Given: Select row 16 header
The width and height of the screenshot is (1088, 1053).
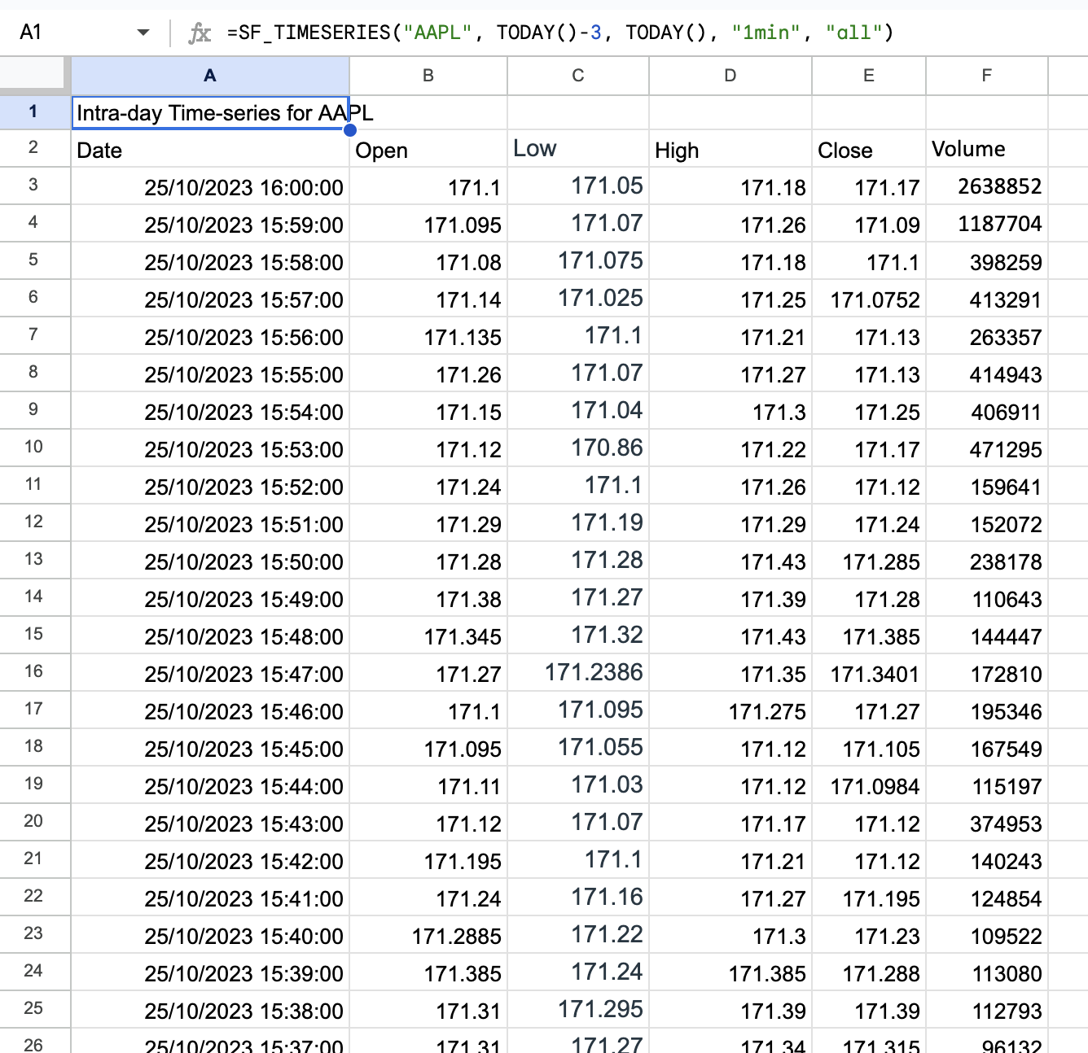Looking at the screenshot, I should (34, 671).
